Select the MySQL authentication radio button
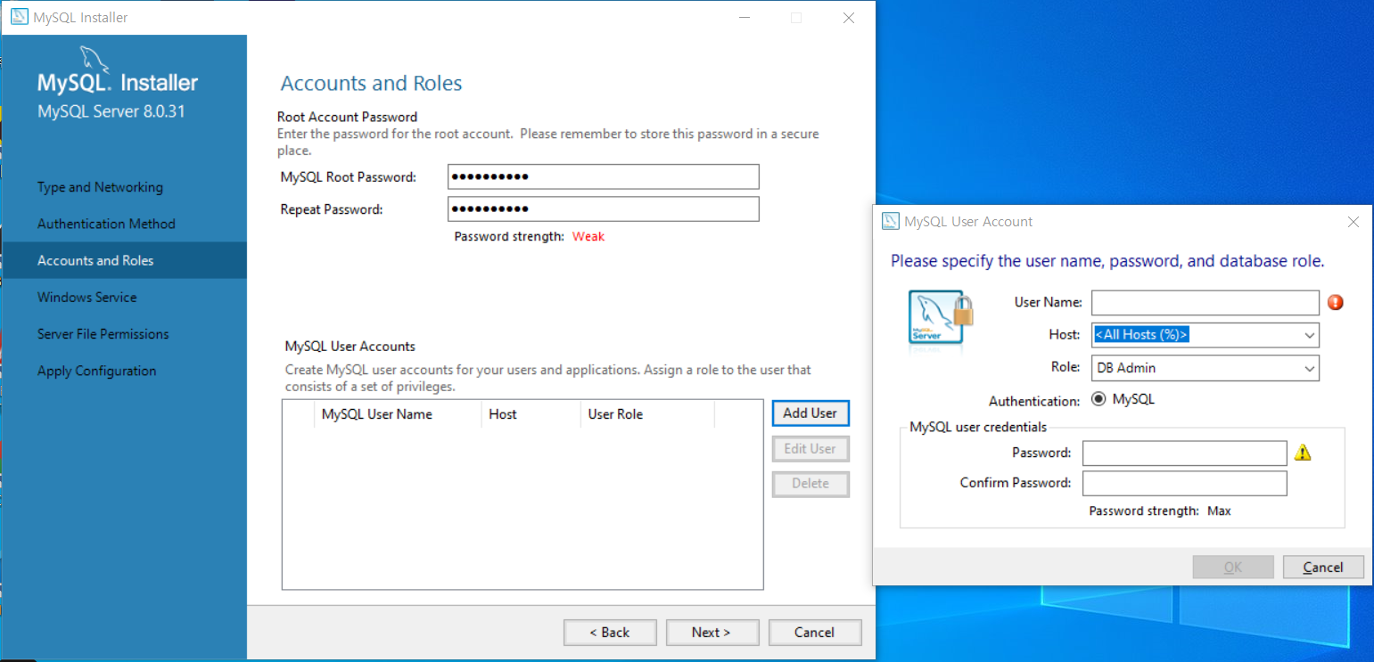 (1098, 399)
